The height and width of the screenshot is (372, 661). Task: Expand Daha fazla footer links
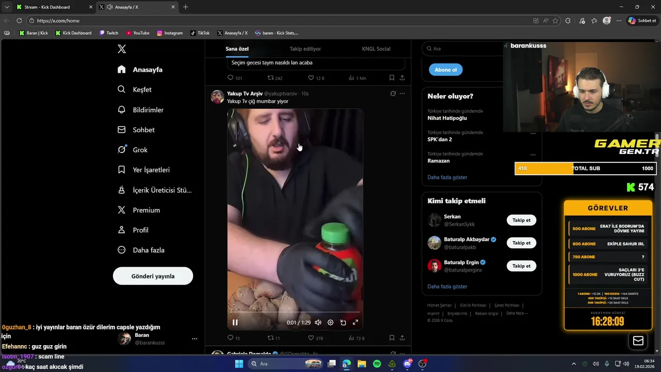click(517, 313)
